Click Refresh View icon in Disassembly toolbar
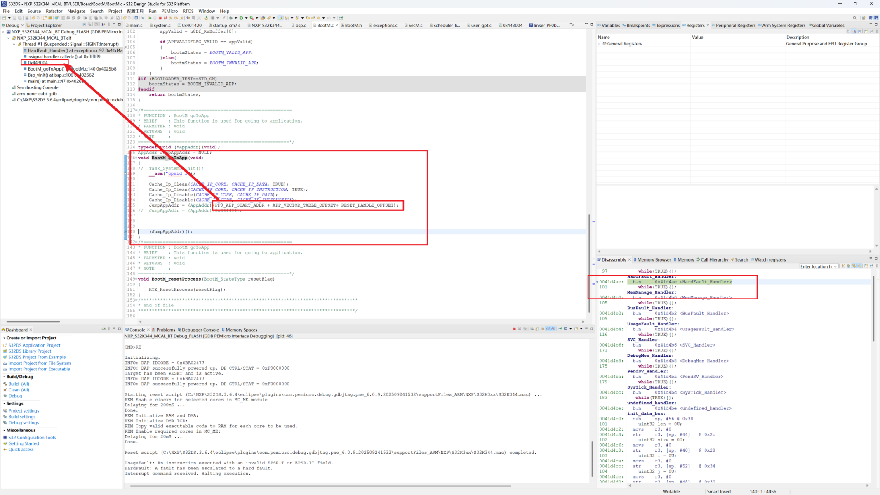Viewport: 880px width, 495px height. [x=843, y=266]
